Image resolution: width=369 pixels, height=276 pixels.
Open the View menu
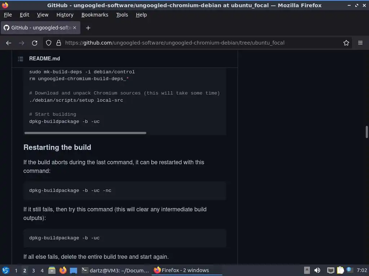43,15
